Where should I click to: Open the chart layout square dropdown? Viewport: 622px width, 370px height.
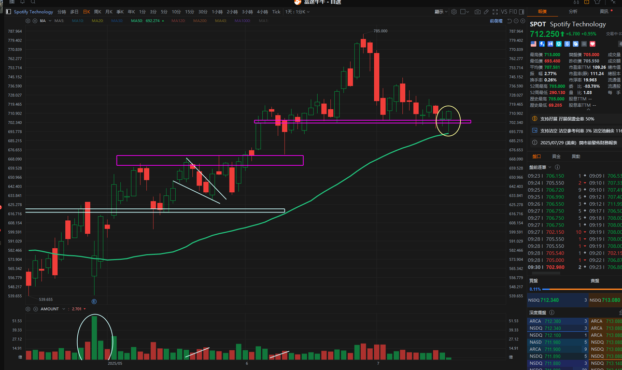(x=465, y=11)
